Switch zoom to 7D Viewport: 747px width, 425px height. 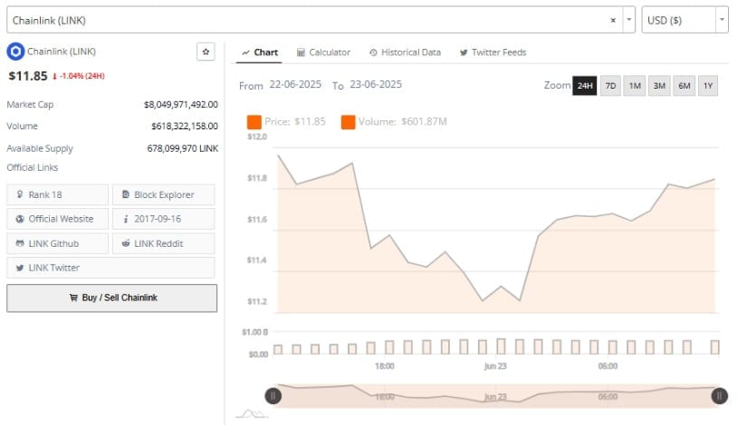pos(610,86)
